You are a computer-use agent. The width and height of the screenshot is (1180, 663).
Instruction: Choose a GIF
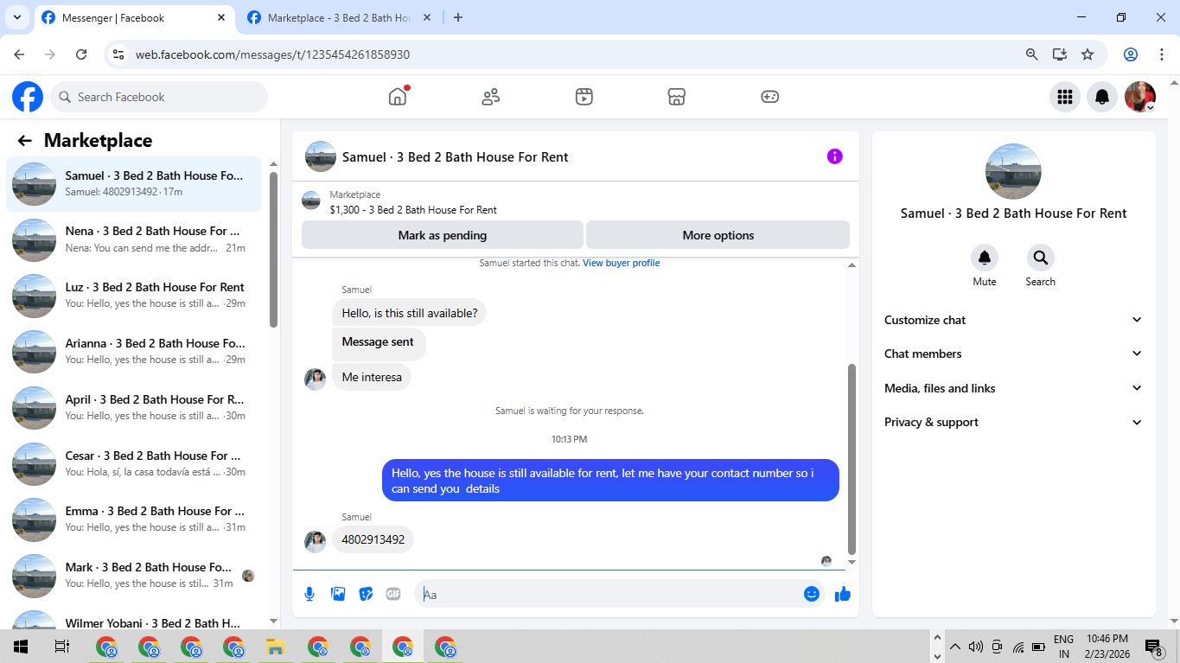click(393, 594)
